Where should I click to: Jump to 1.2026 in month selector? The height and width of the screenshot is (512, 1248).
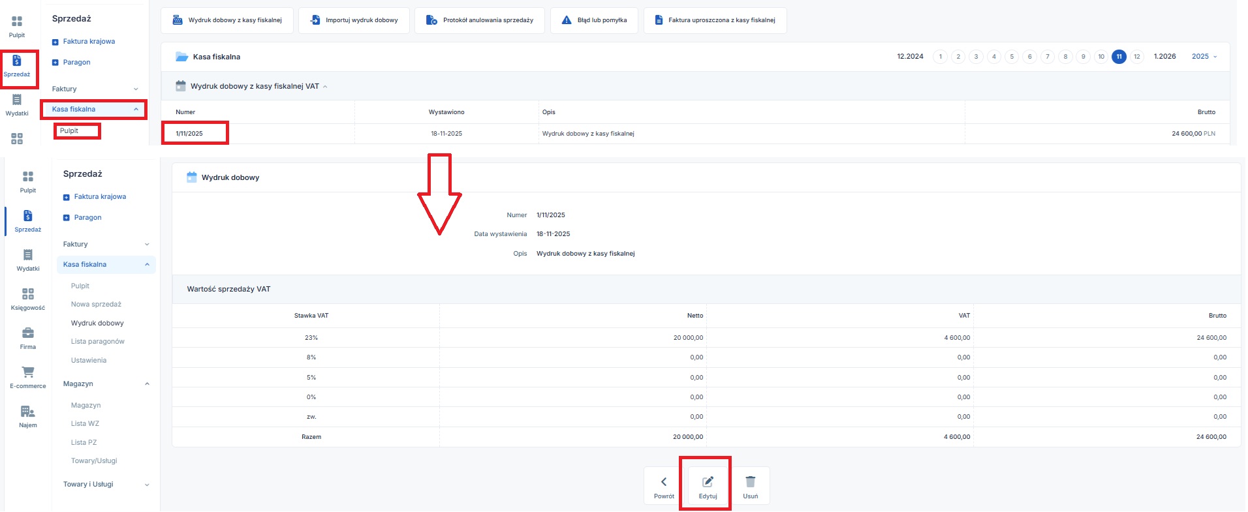(1164, 57)
